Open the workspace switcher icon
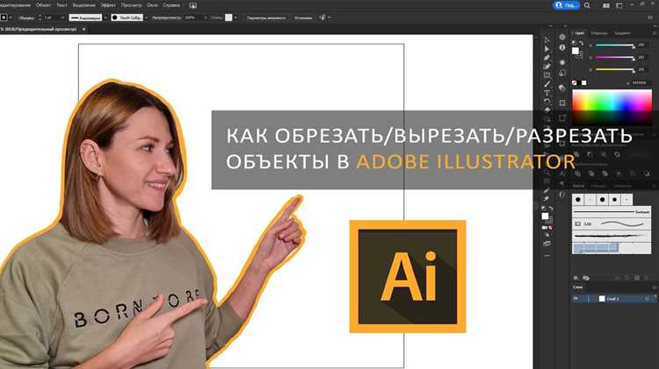 point(619,5)
